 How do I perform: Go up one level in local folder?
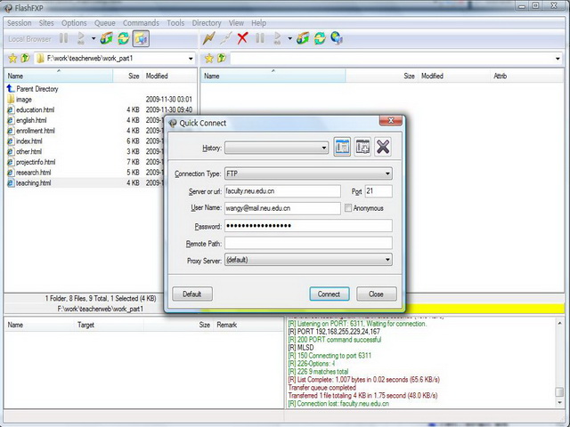[x=25, y=58]
